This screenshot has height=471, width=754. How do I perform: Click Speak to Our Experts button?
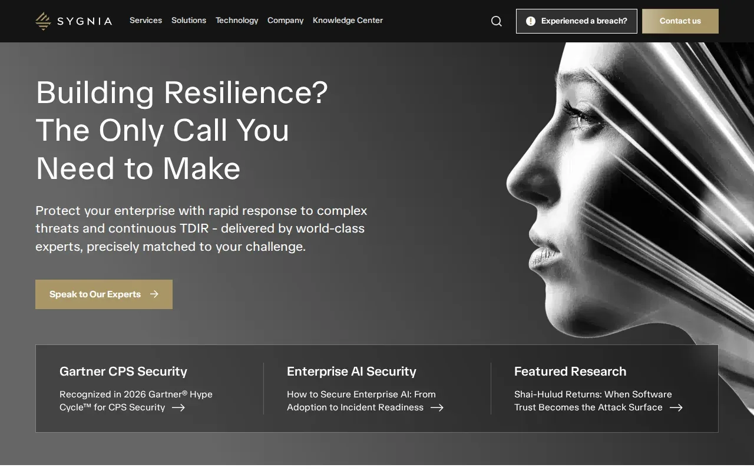[x=104, y=294]
